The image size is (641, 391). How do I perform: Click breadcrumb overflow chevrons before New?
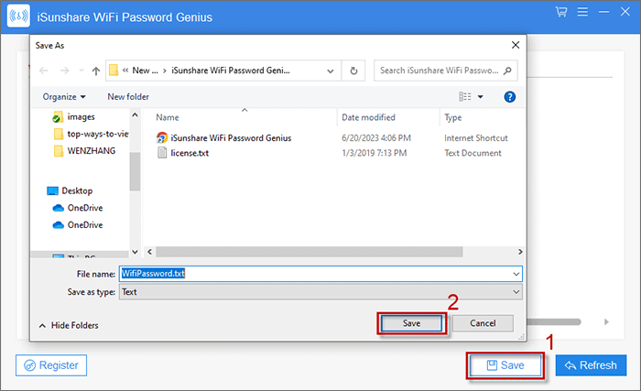tap(125, 71)
